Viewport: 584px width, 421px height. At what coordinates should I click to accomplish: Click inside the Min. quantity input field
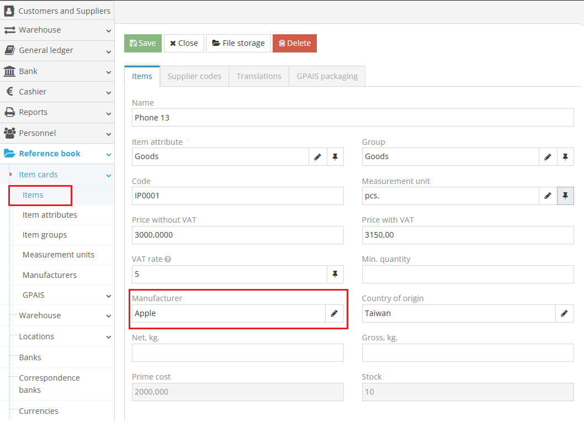[468, 274]
